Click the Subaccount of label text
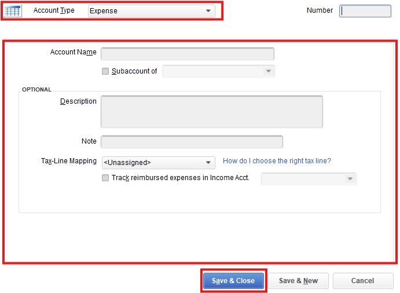Image resolution: width=400 pixels, height=293 pixels. tap(134, 71)
